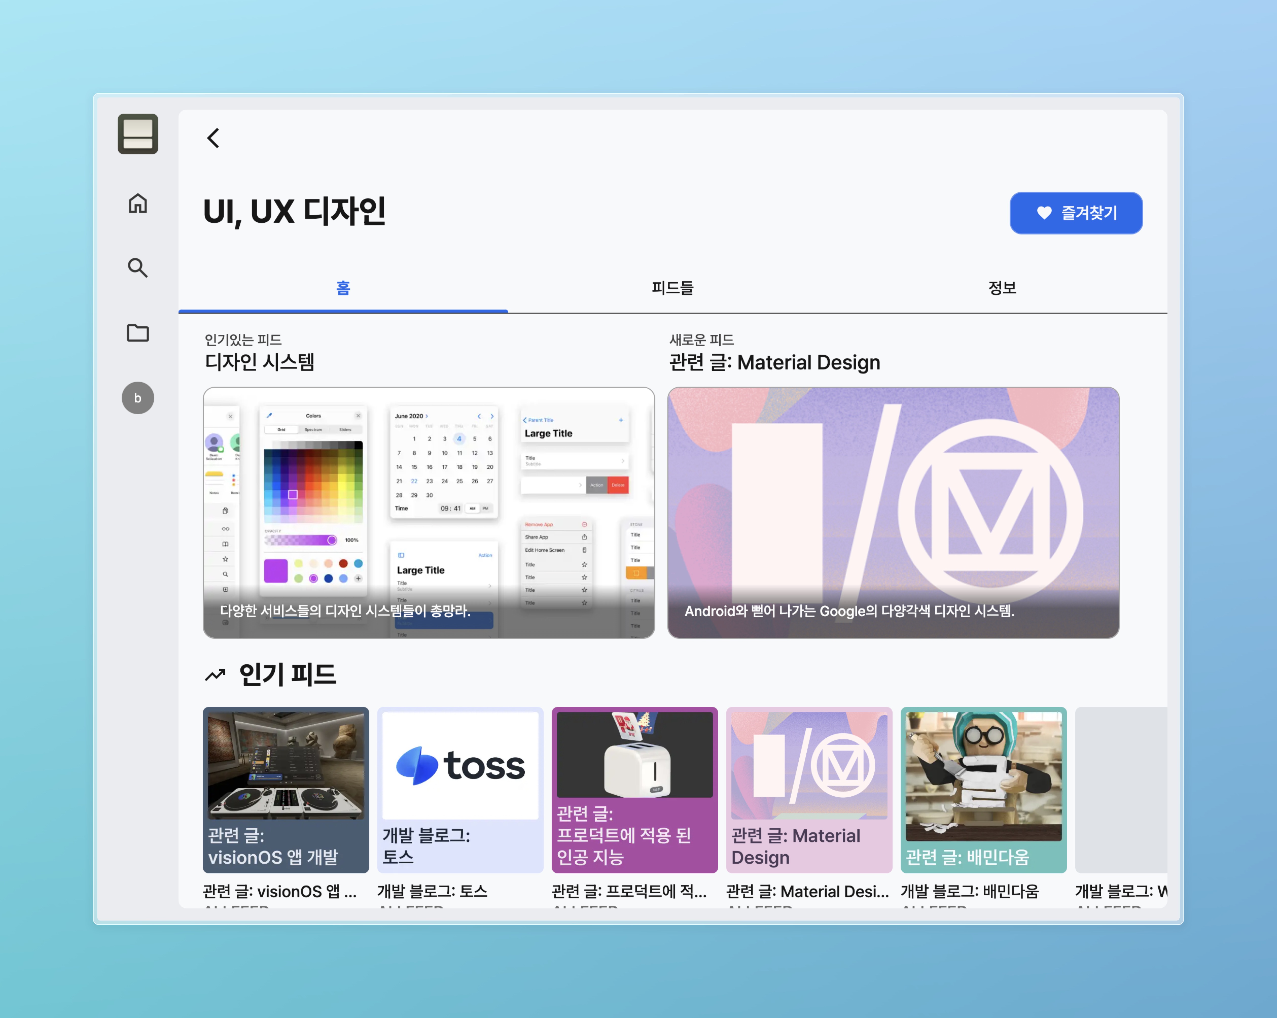The width and height of the screenshot is (1277, 1018).
Task: Click the 관련 글: Material Design heading
Action: tap(775, 362)
